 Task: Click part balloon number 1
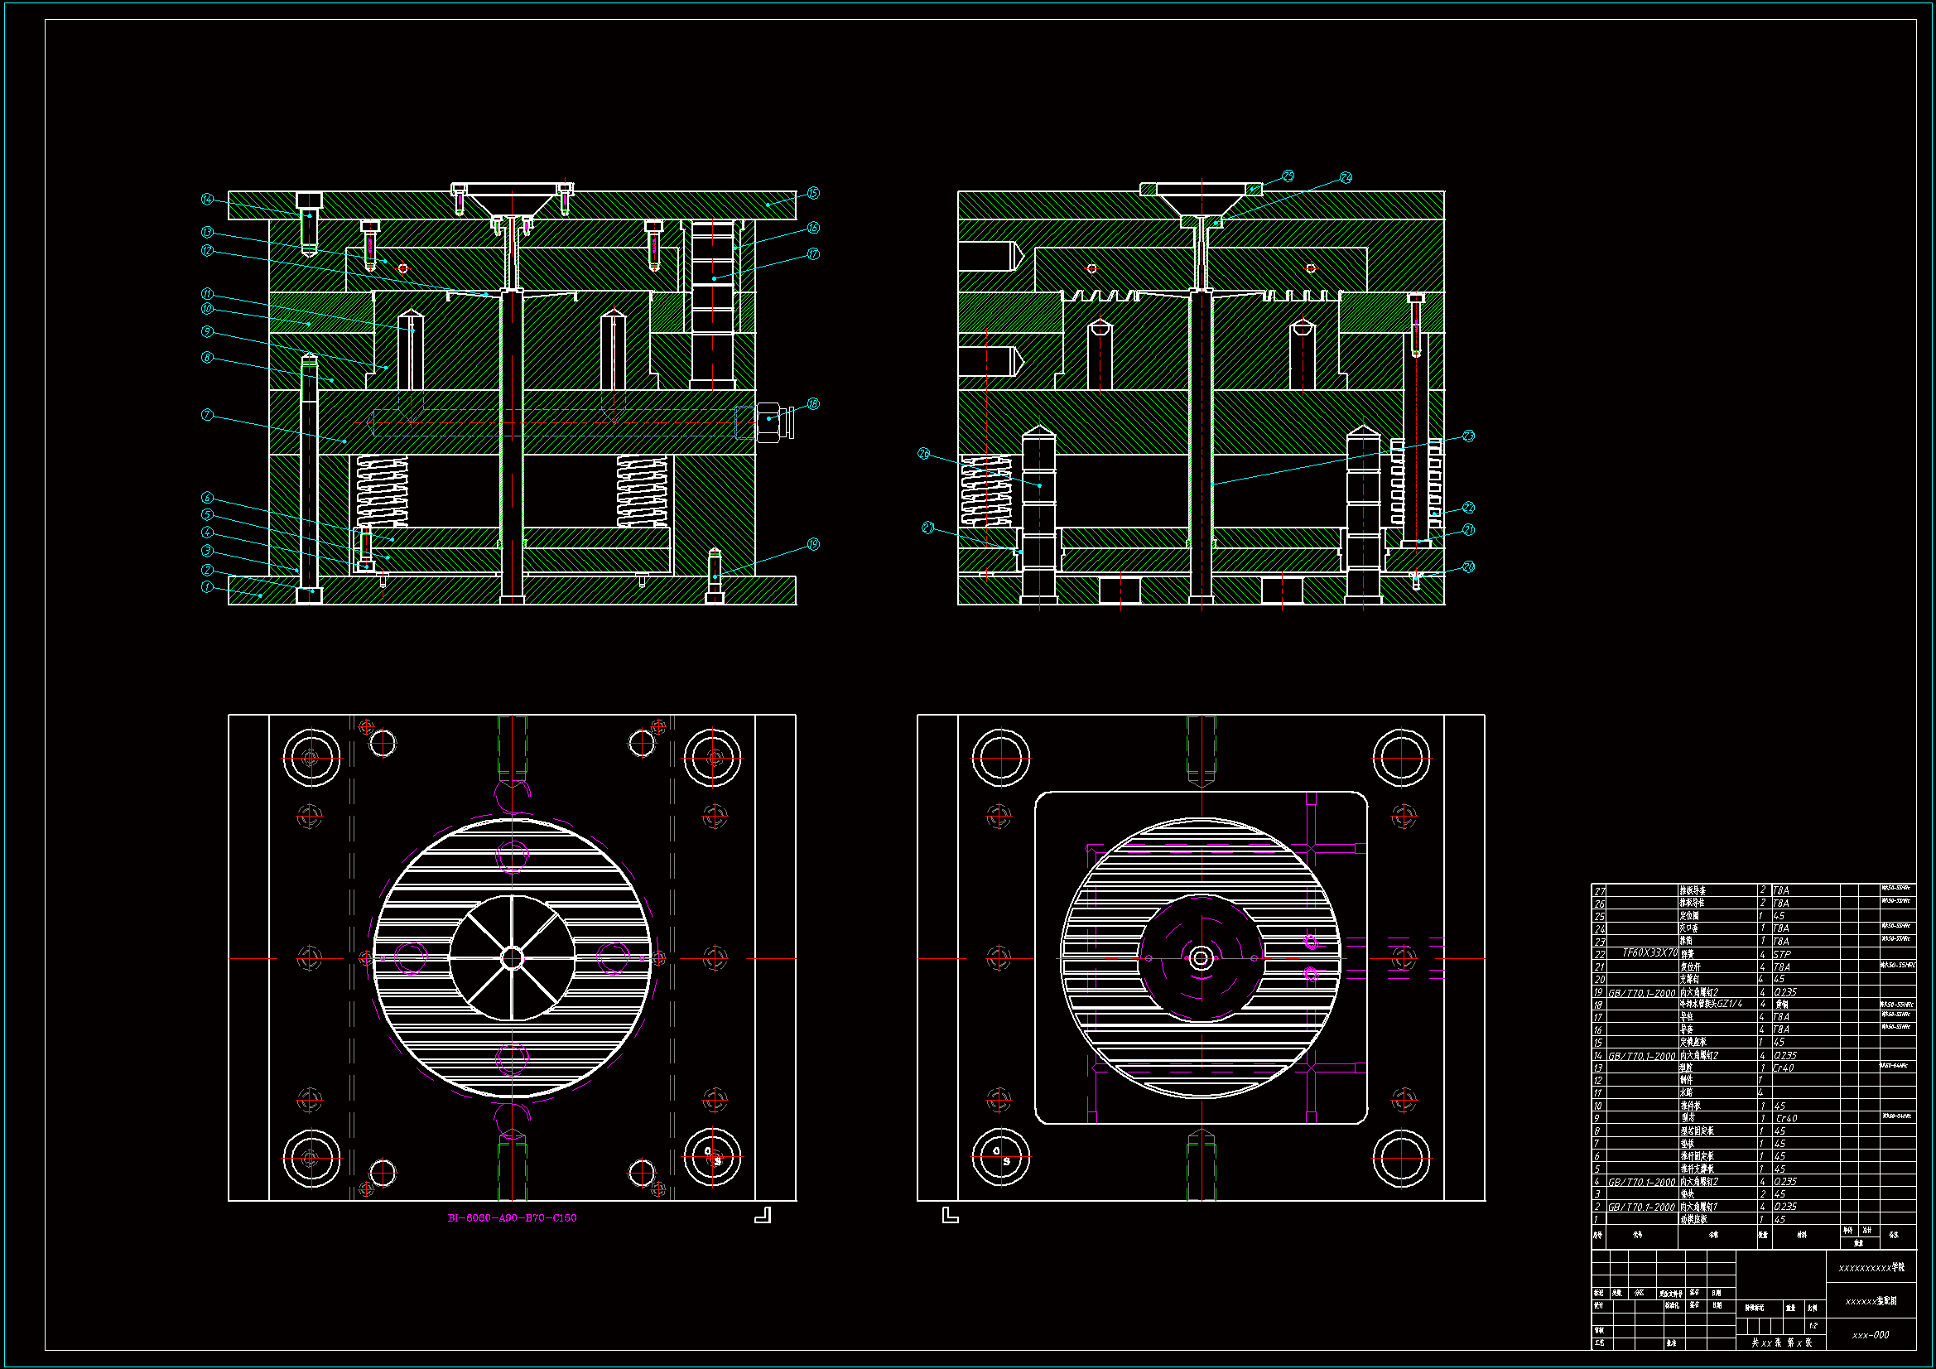pyautogui.click(x=207, y=586)
